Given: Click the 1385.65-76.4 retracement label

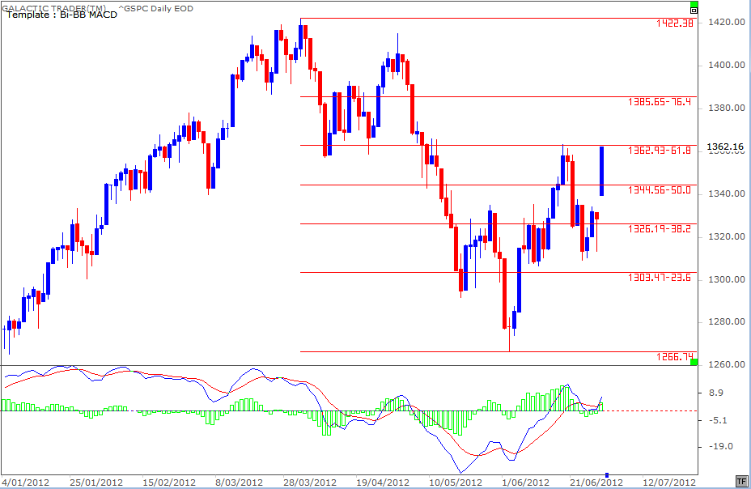Looking at the screenshot, I should click(x=660, y=101).
